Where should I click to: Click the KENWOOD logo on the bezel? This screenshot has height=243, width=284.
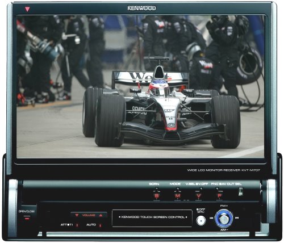(141, 8)
